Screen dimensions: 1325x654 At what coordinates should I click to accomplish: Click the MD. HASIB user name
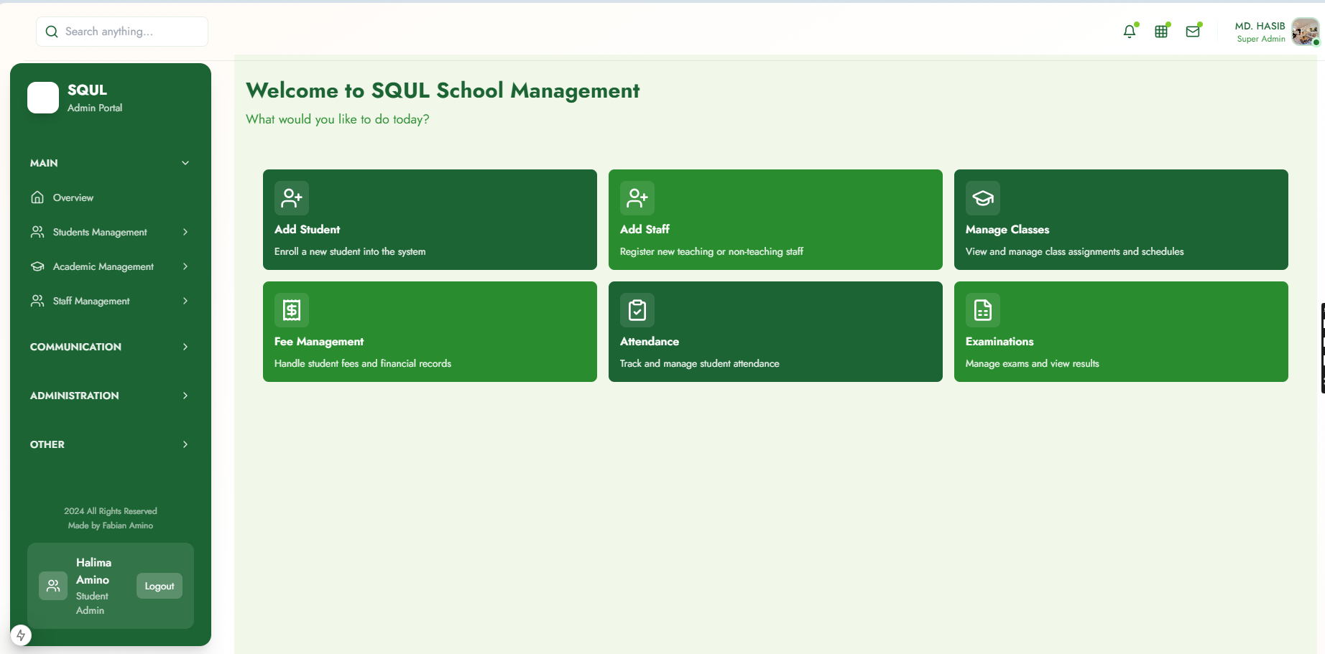coord(1260,26)
